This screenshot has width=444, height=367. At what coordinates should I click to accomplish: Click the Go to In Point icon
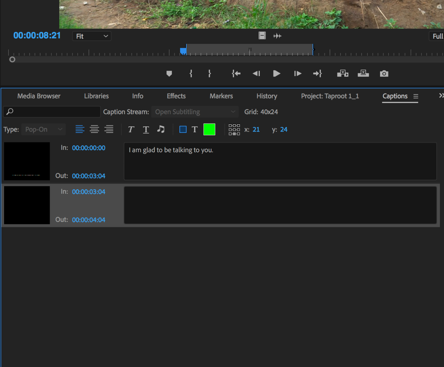click(x=236, y=73)
